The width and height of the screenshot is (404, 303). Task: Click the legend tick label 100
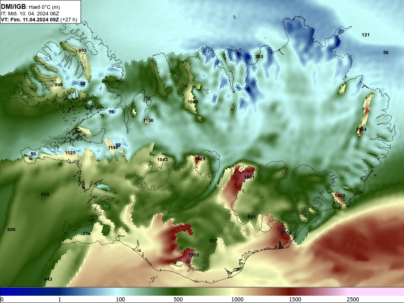coord(120,299)
